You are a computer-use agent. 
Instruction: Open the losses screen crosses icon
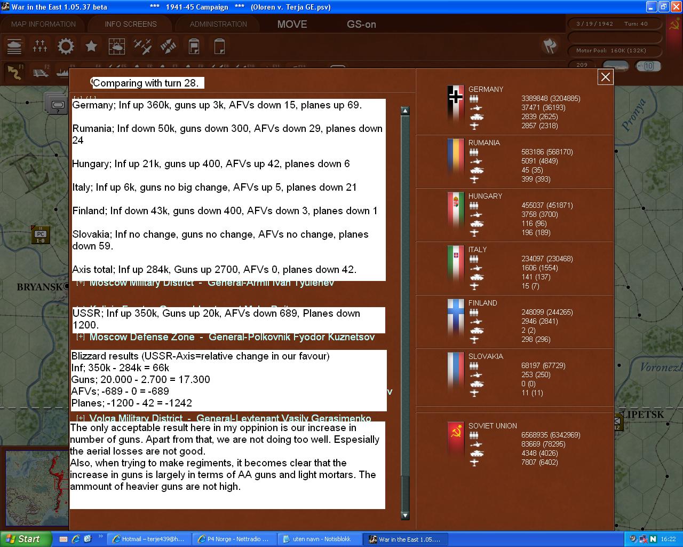pos(40,46)
